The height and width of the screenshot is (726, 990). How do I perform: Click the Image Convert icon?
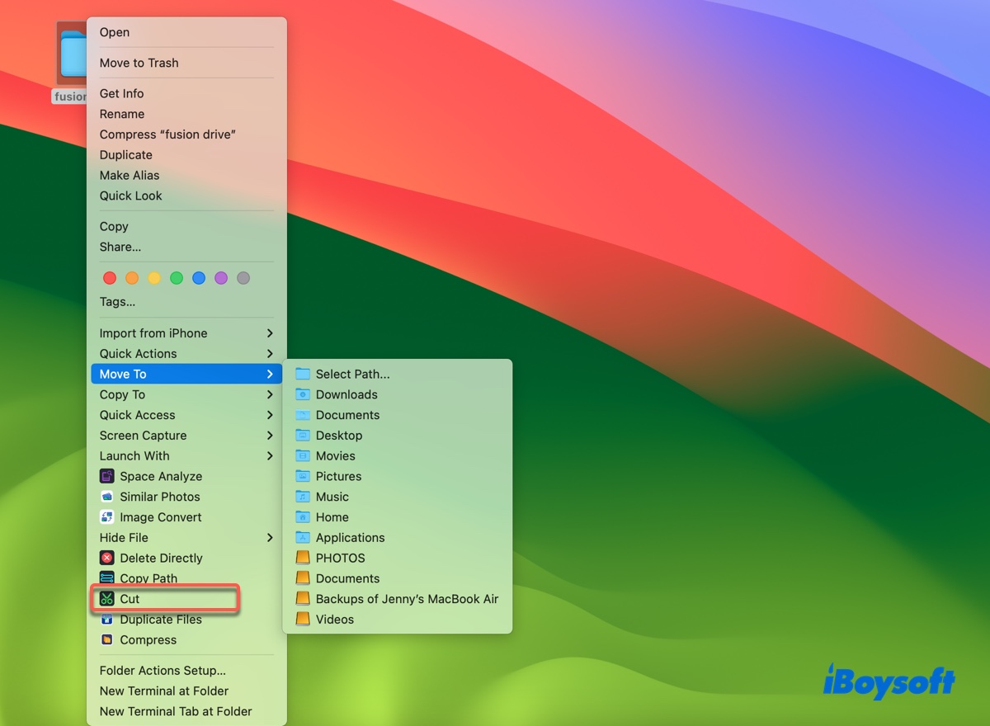[106, 517]
